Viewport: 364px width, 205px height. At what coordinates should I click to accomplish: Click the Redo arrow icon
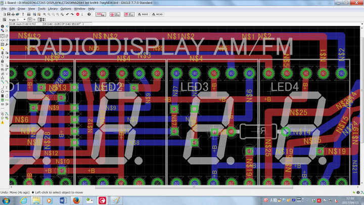(73, 15)
